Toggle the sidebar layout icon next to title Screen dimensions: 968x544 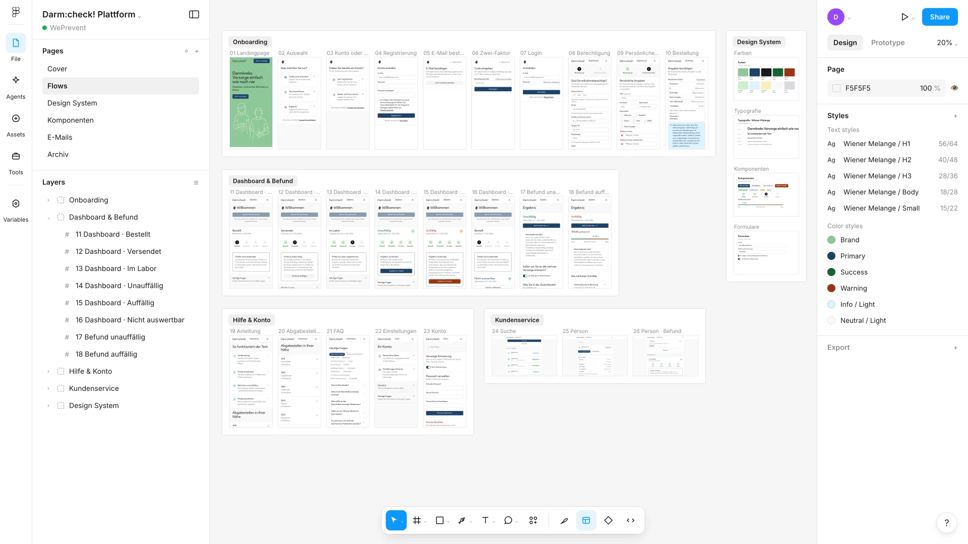click(x=194, y=15)
